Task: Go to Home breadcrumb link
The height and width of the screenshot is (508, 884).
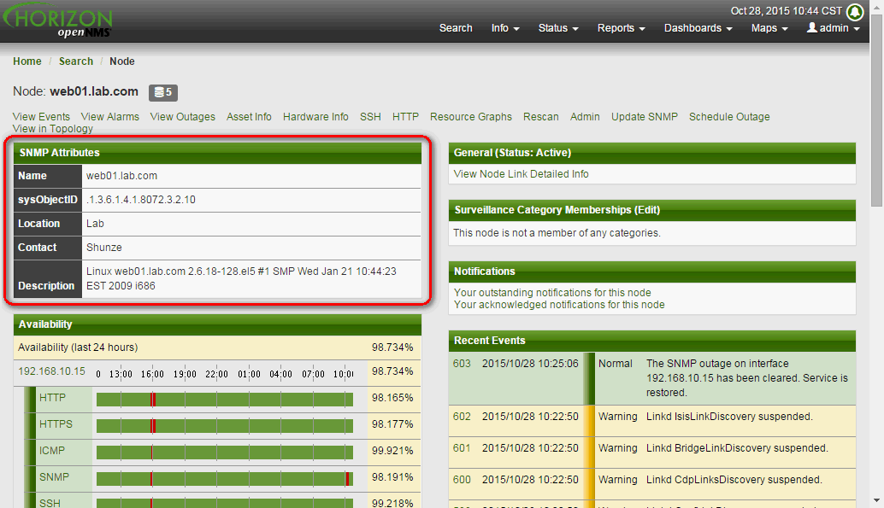Action: pos(27,61)
